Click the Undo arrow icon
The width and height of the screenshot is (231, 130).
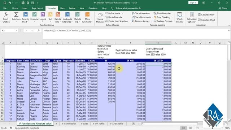[x=10, y=3]
